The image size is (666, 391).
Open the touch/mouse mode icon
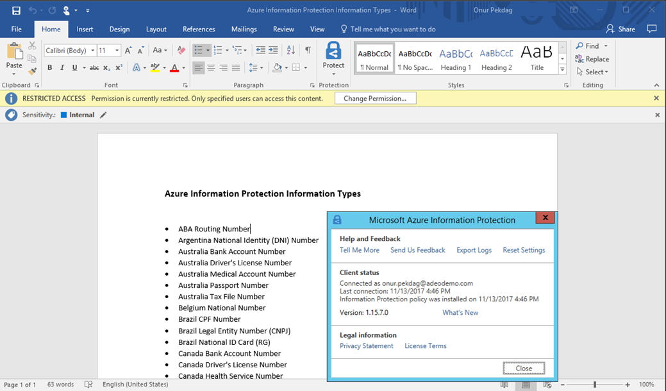tap(66, 10)
